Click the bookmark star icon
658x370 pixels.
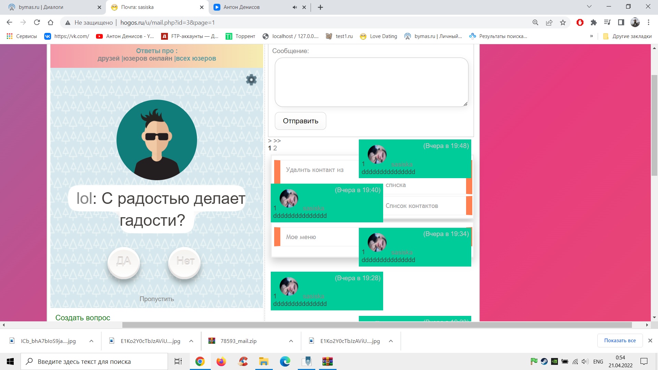pyautogui.click(x=563, y=23)
